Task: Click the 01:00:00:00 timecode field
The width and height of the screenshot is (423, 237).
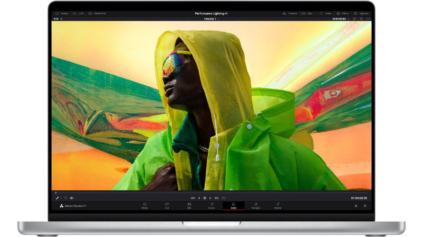Action: click(359, 198)
